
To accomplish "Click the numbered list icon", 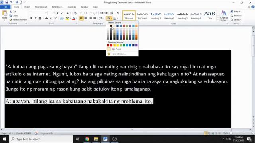I will [88, 13].
